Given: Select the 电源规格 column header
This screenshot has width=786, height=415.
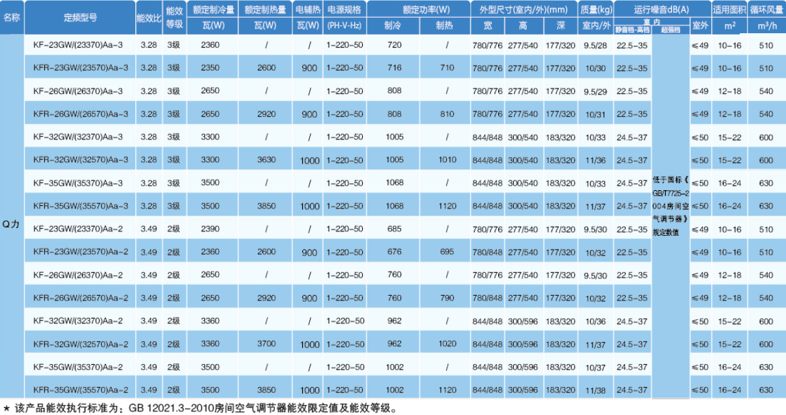Looking at the screenshot, I should 344,9.
